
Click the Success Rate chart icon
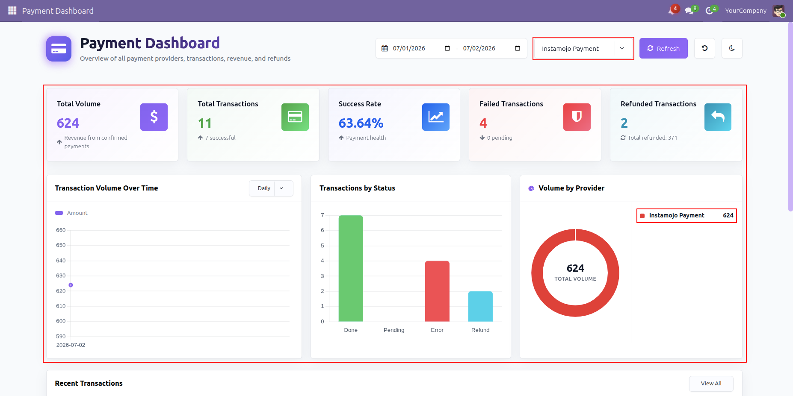436,117
